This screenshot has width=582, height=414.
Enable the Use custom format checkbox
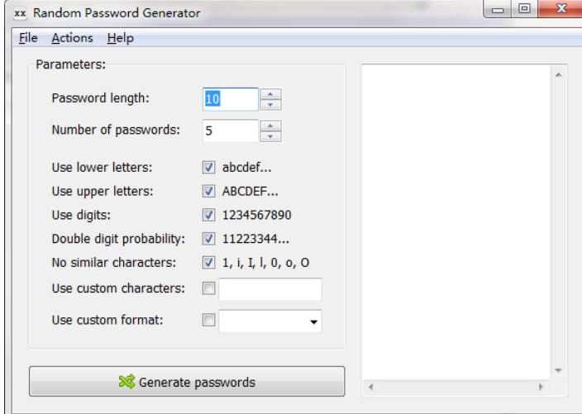click(209, 320)
